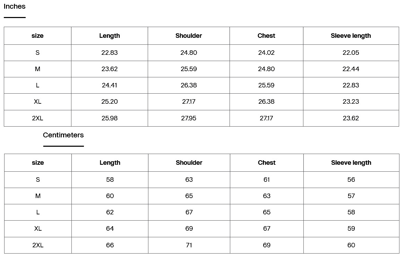The width and height of the screenshot is (405, 256).
Task: Click the Chest header in inches table
Action: click(266, 36)
